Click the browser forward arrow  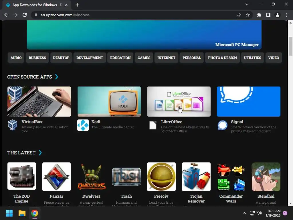coord(15,15)
